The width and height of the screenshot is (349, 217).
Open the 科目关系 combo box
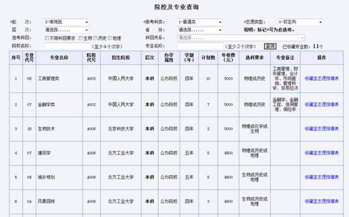[241, 38]
